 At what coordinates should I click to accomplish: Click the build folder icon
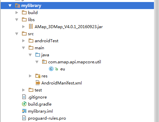point(24,12)
